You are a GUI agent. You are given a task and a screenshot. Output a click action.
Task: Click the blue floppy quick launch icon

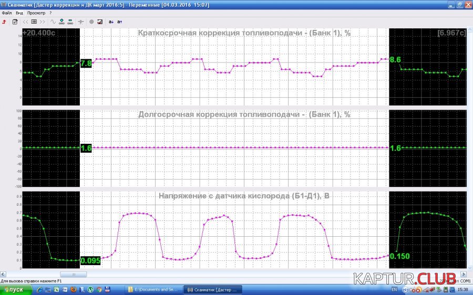coord(107,289)
